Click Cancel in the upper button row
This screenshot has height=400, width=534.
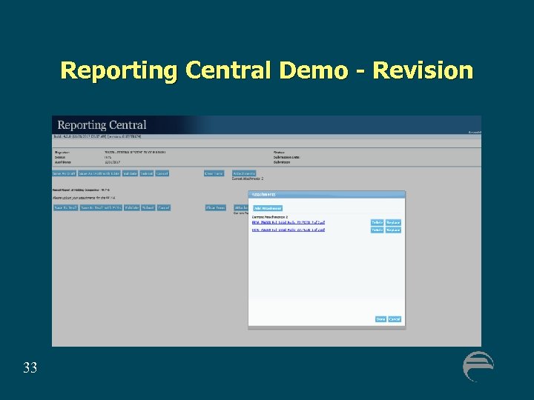162,173
